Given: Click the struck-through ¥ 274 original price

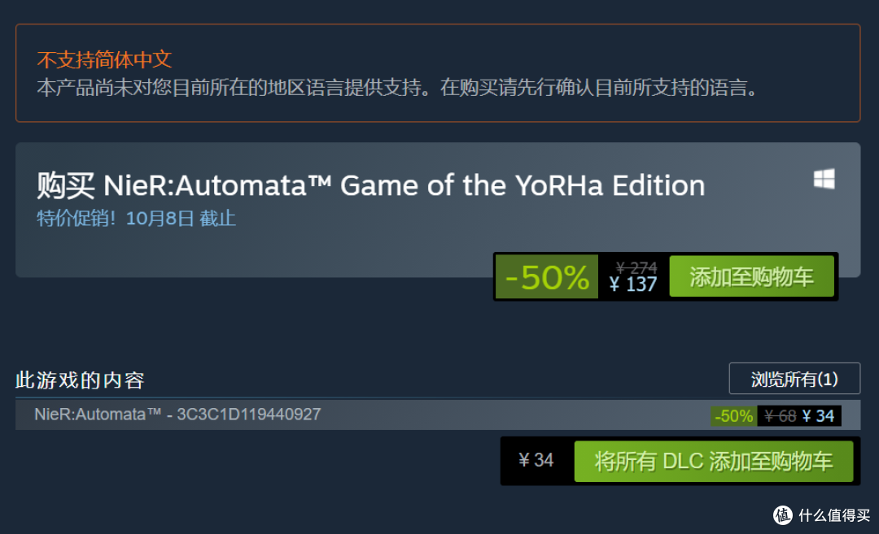Looking at the screenshot, I should click(636, 267).
